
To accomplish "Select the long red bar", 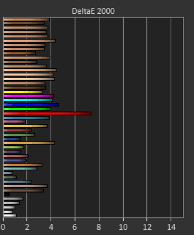I will (x=48, y=114).
